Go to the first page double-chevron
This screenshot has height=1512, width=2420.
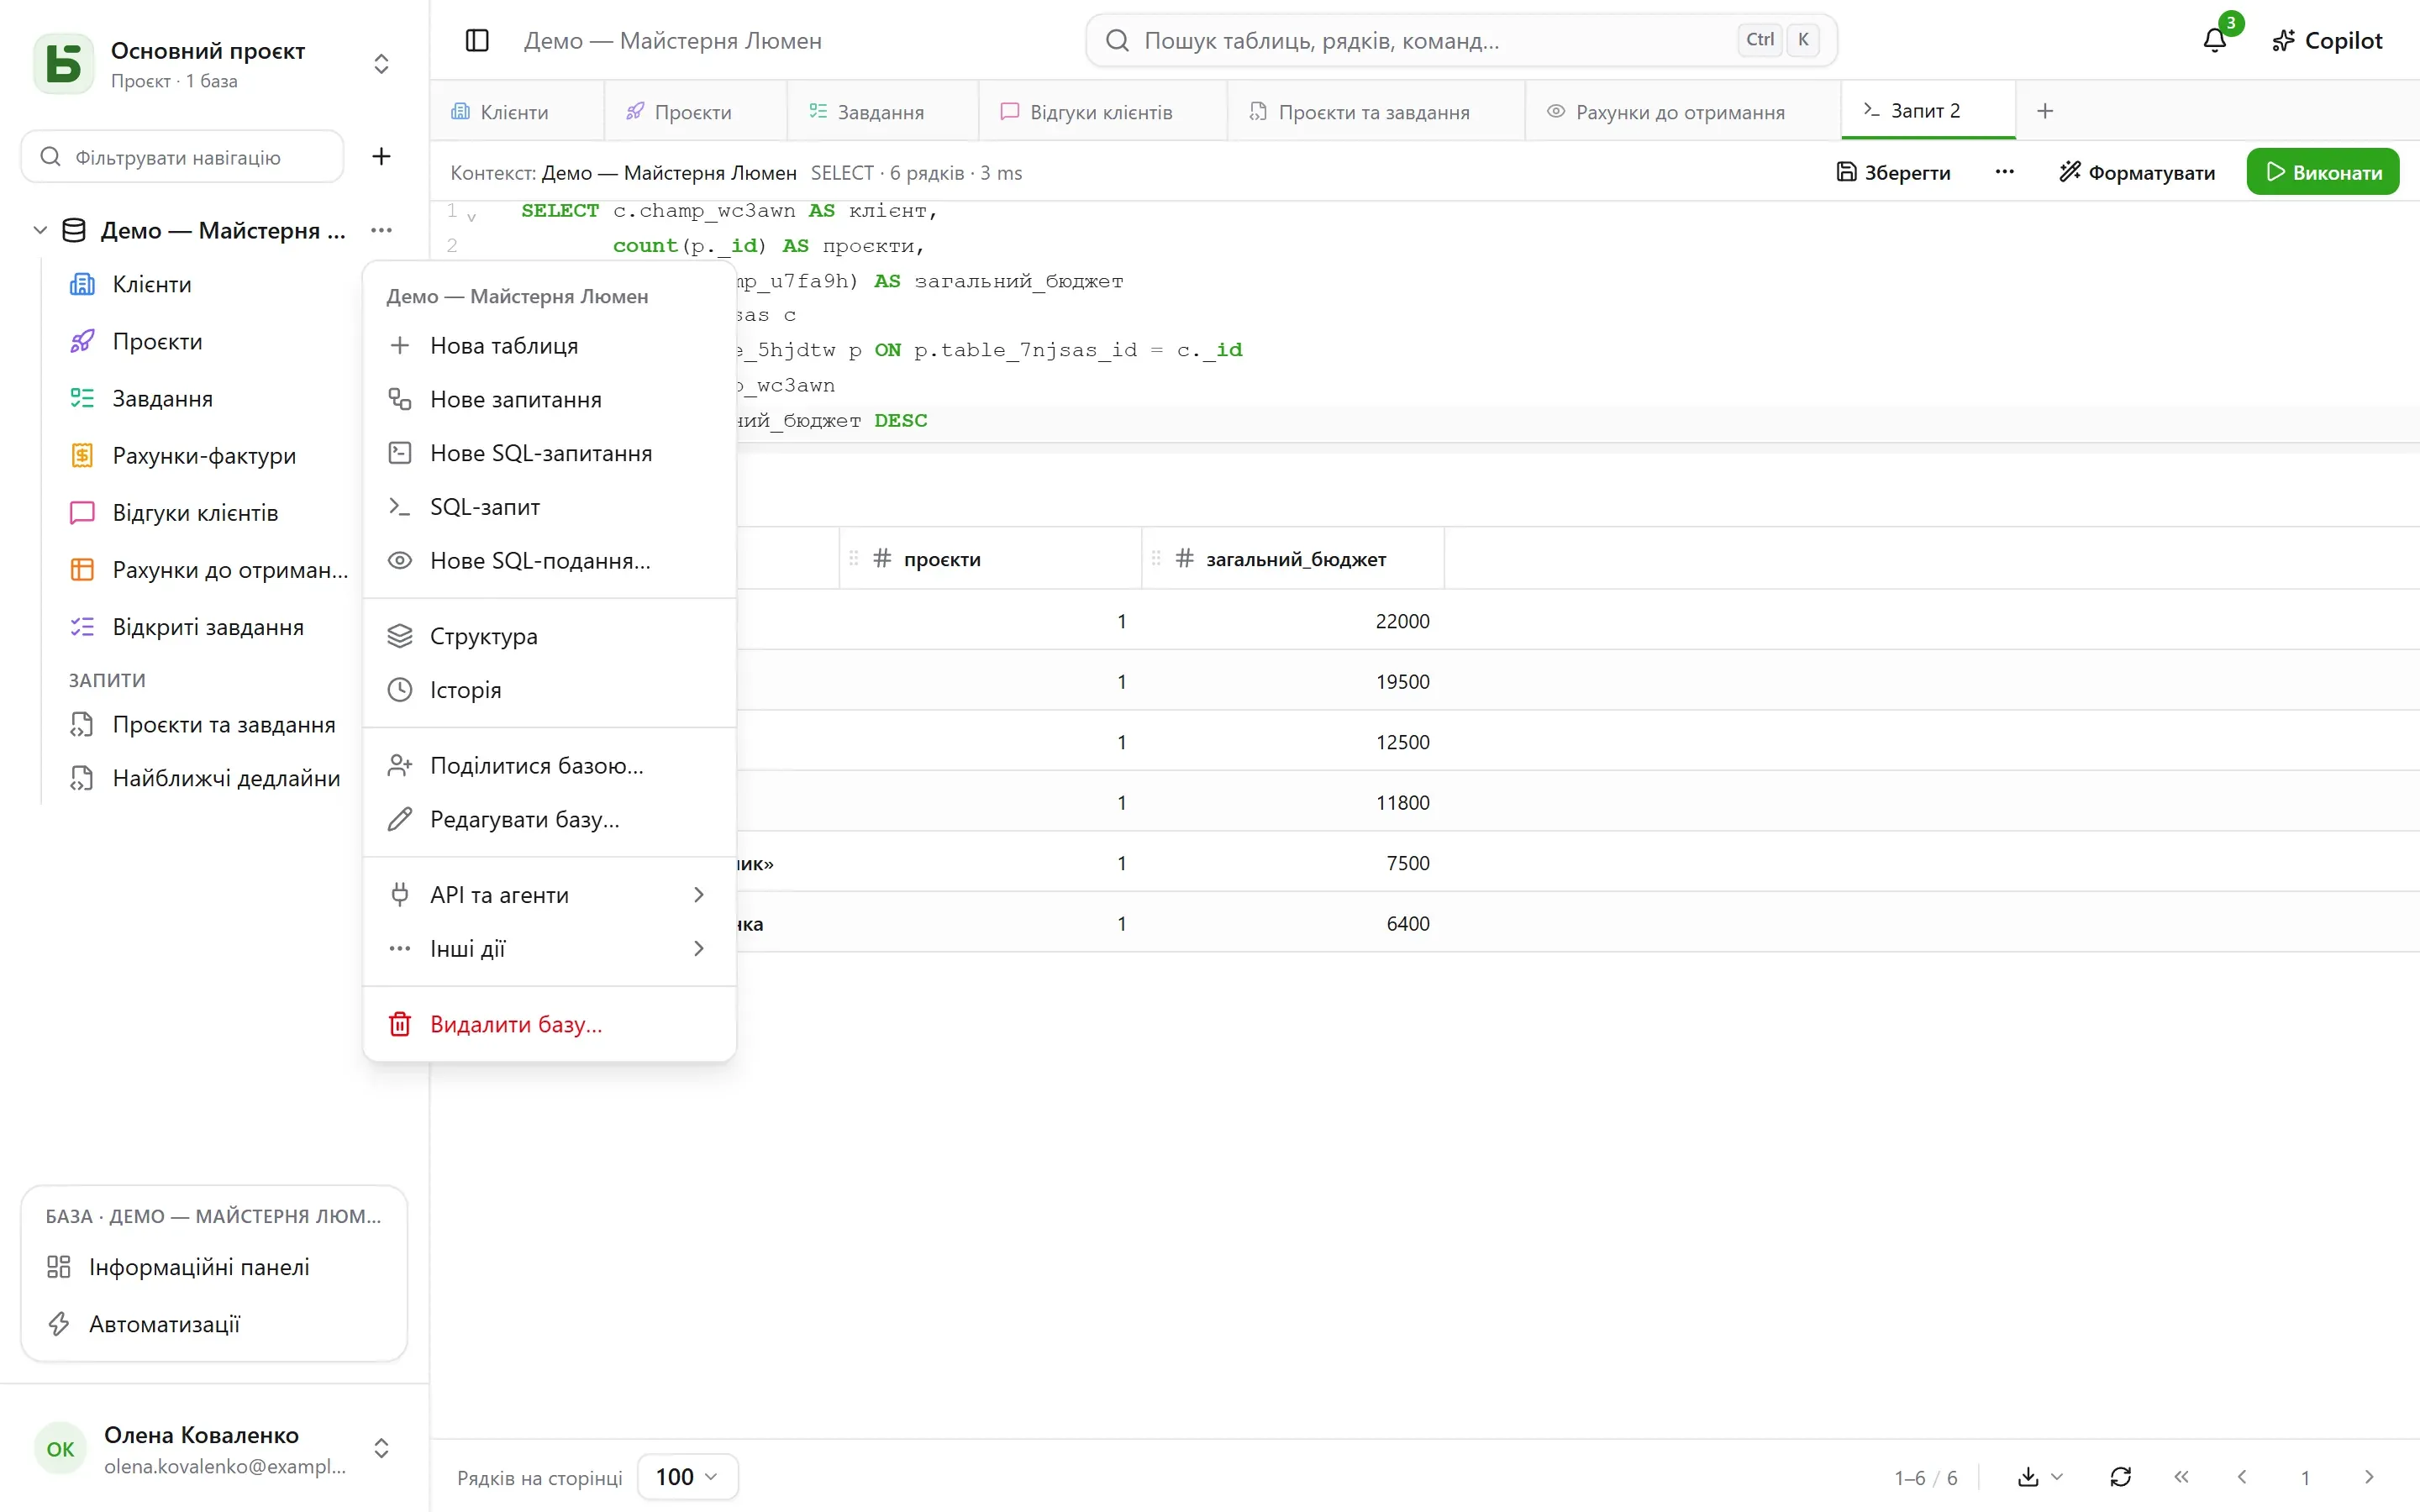coord(2181,1476)
